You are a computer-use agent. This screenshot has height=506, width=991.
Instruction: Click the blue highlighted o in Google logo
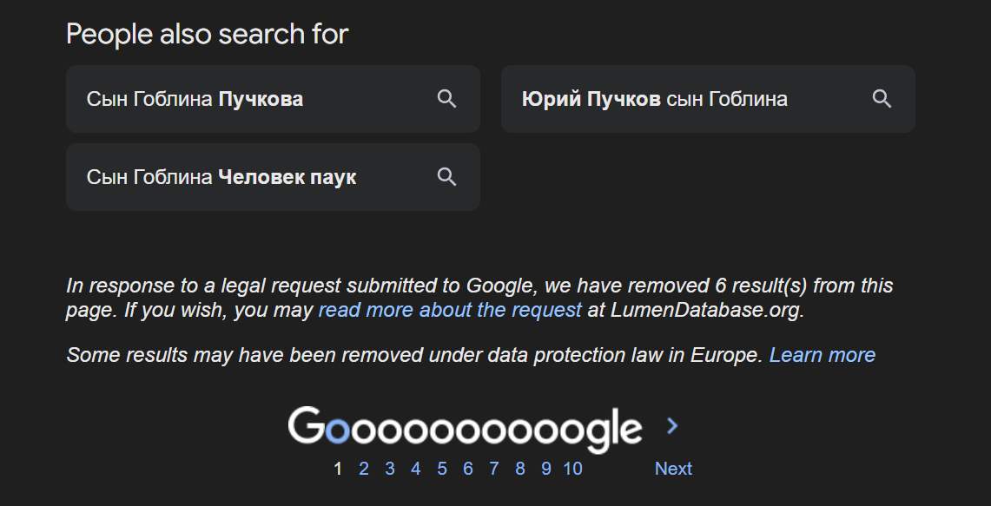(338, 430)
